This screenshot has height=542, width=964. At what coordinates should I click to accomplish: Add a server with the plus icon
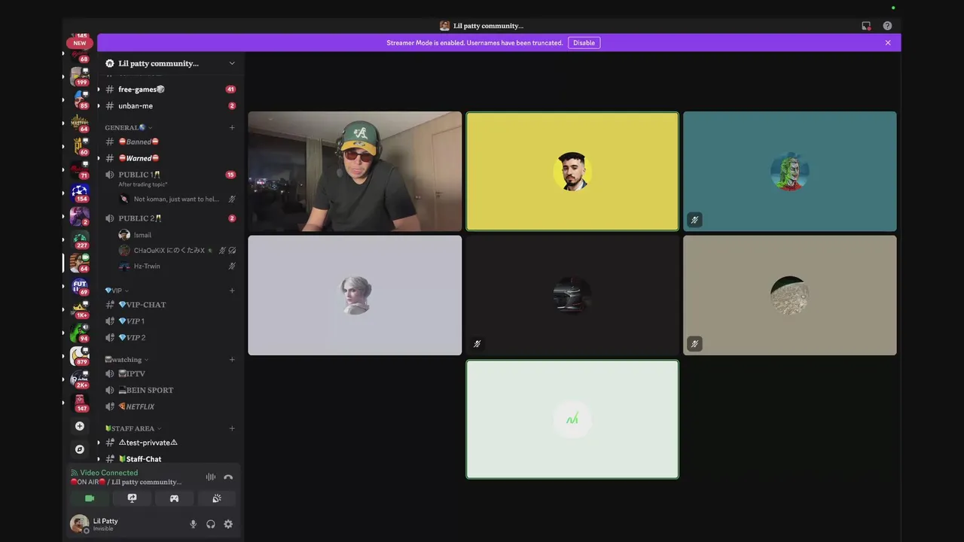[x=79, y=426]
